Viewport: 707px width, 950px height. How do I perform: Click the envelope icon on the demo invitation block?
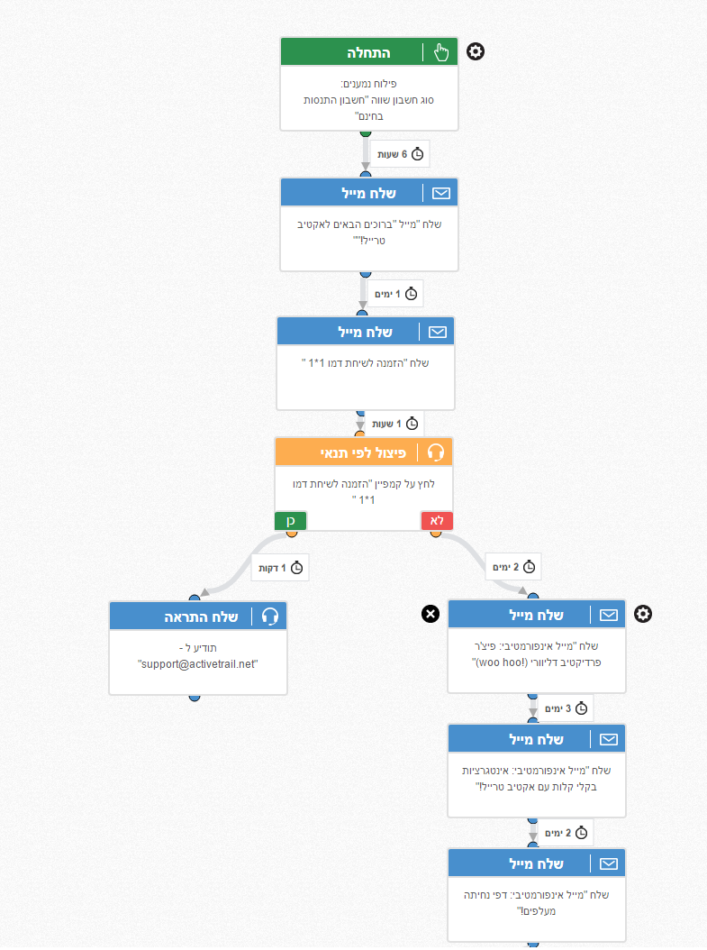pos(438,332)
